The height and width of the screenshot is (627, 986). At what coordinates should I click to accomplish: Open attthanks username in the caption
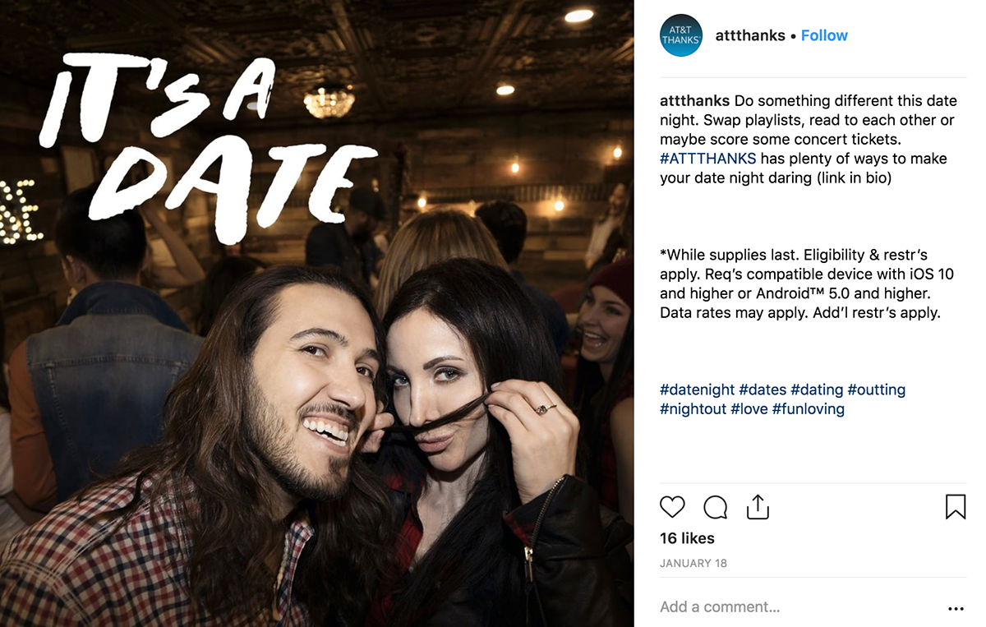click(694, 101)
